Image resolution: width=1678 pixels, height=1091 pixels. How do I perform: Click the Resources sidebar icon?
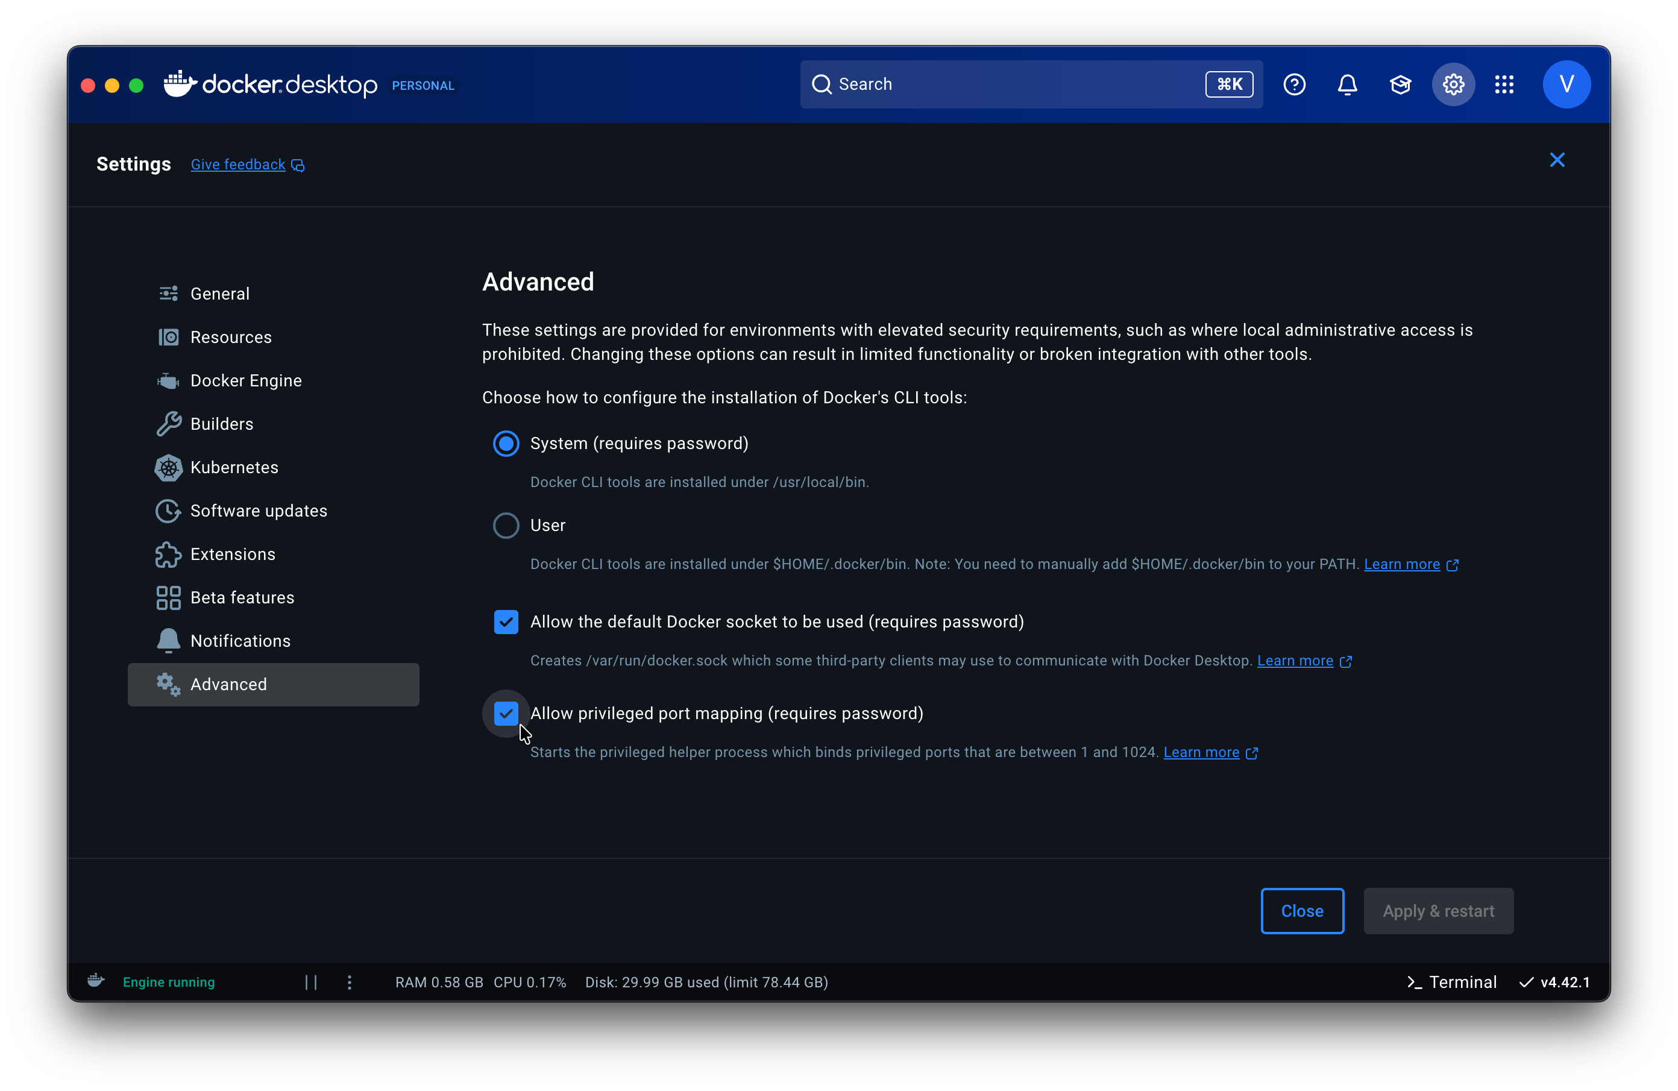[169, 337]
